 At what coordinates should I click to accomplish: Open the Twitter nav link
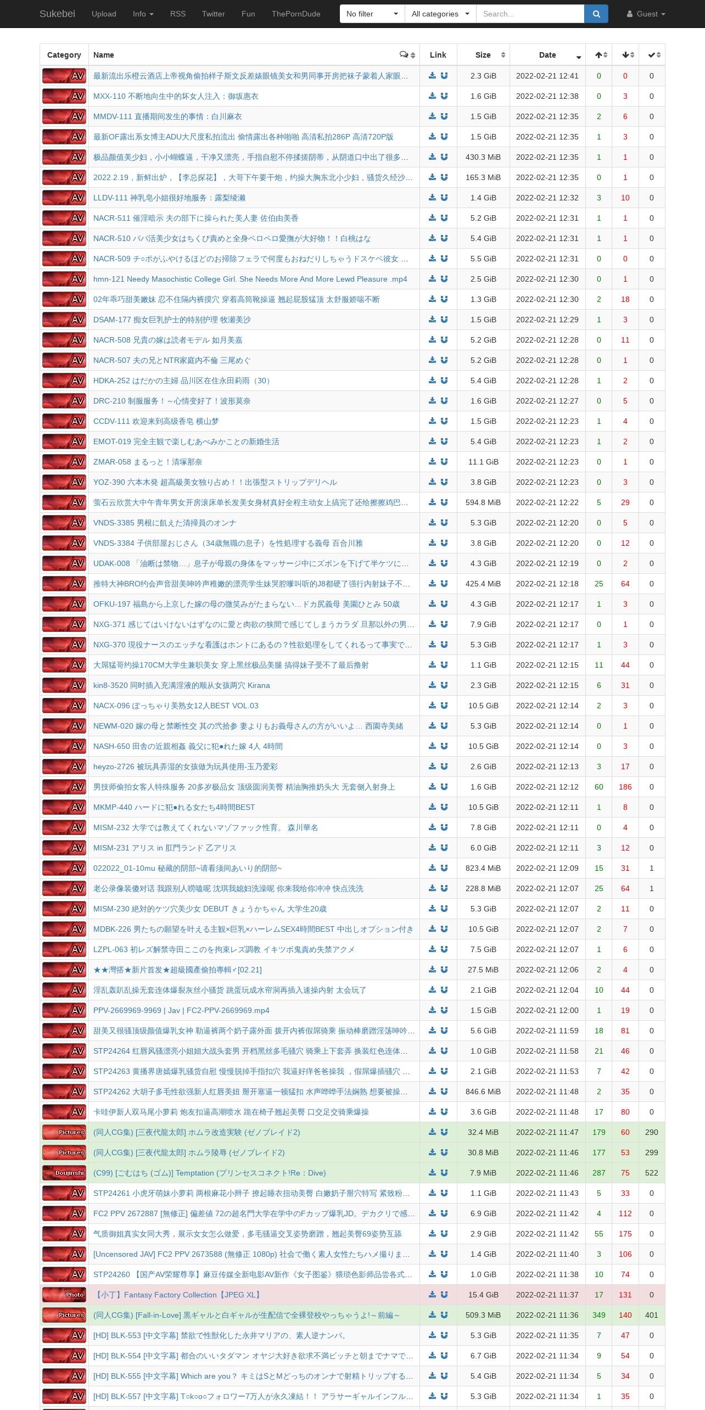[x=213, y=14]
